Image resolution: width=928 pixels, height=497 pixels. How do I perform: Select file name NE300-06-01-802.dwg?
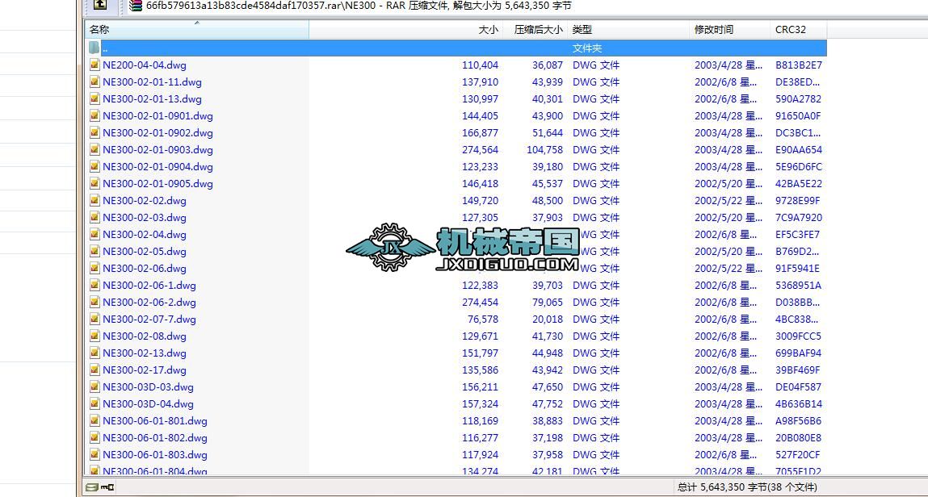(155, 438)
